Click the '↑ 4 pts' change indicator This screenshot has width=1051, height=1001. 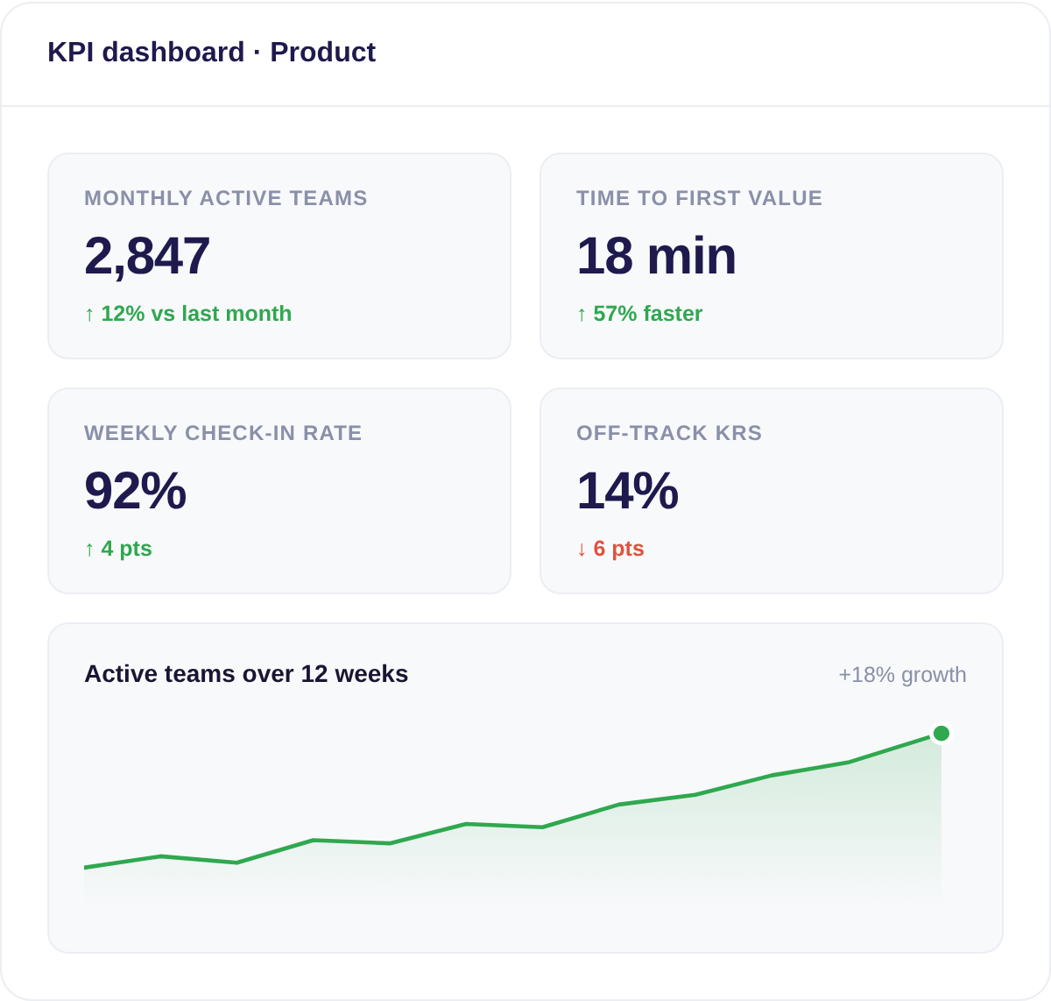click(x=118, y=549)
